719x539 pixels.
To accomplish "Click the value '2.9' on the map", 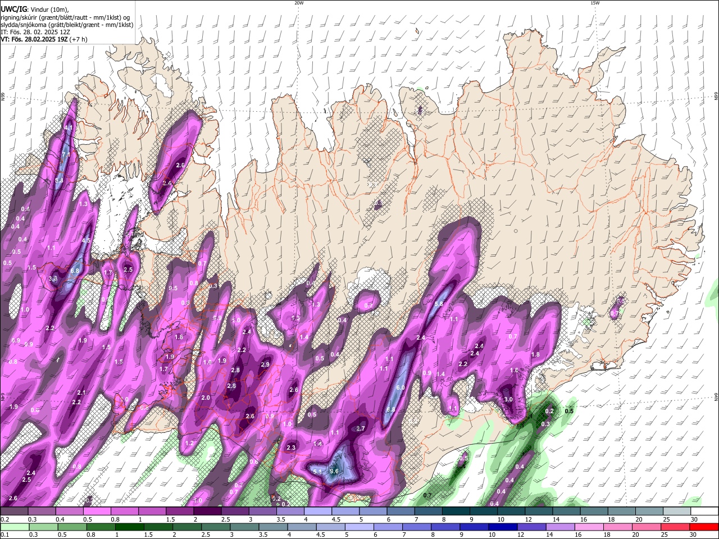I will (x=266, y=364).
